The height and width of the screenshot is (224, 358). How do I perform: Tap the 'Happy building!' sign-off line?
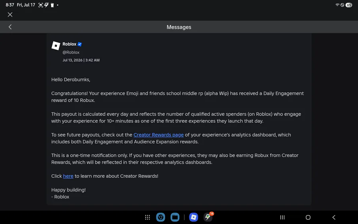coord(68,190)
